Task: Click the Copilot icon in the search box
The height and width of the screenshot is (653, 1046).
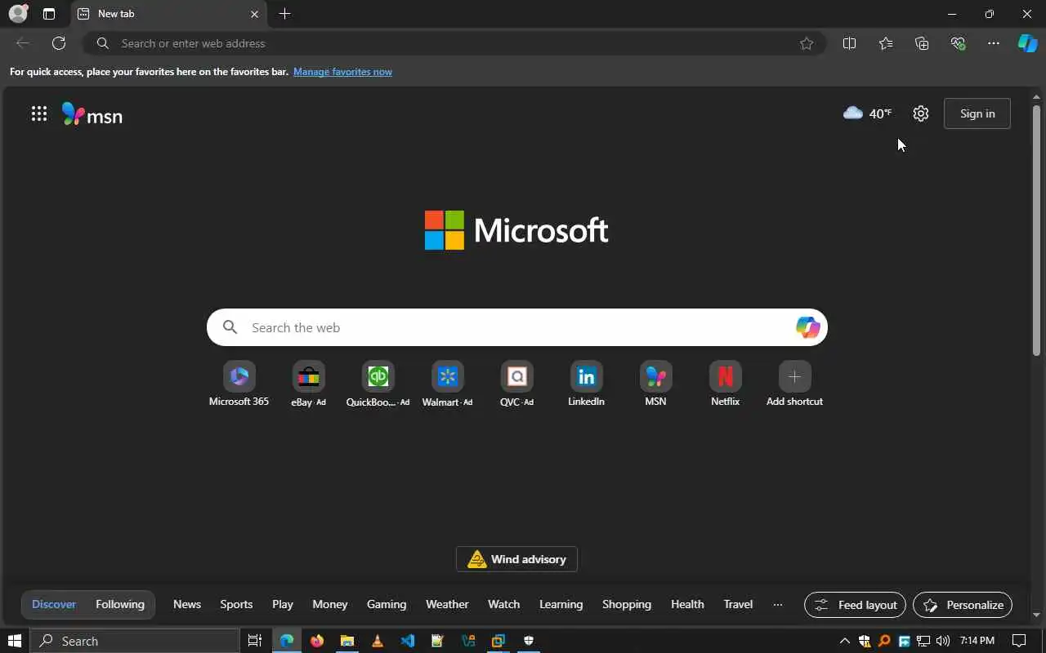Action: coord(807,327)
